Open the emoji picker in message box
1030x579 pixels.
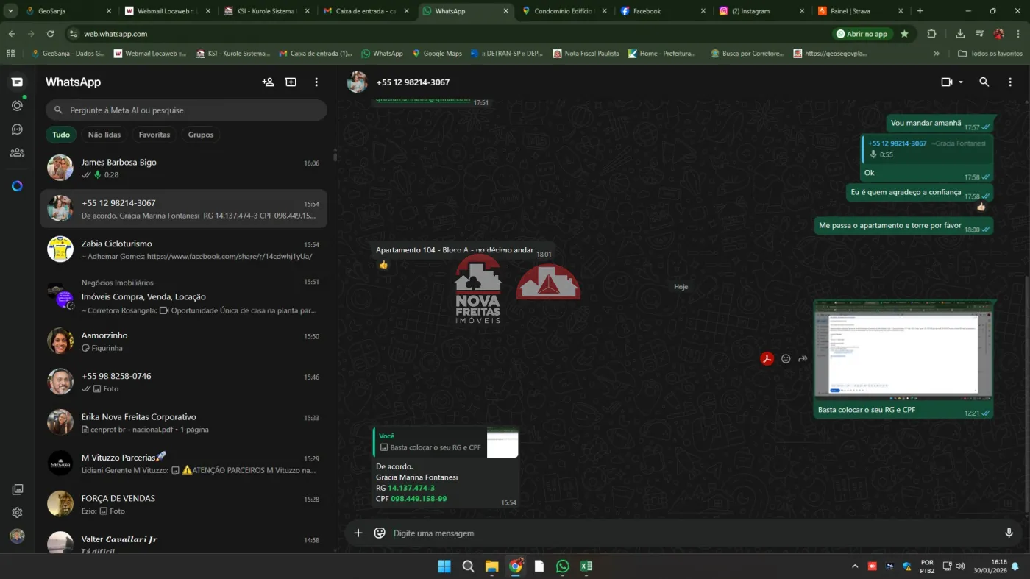380,533
